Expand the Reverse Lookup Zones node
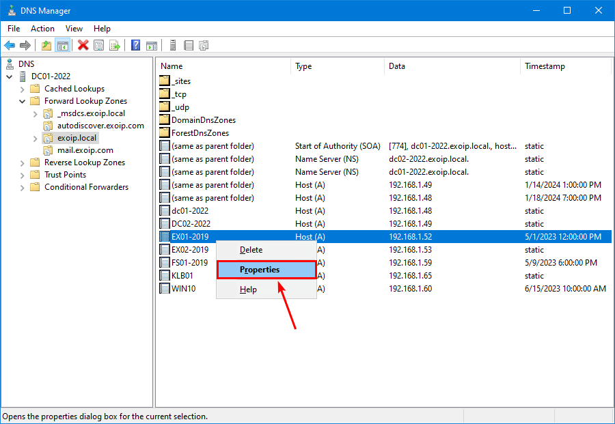 click(23, 162)
